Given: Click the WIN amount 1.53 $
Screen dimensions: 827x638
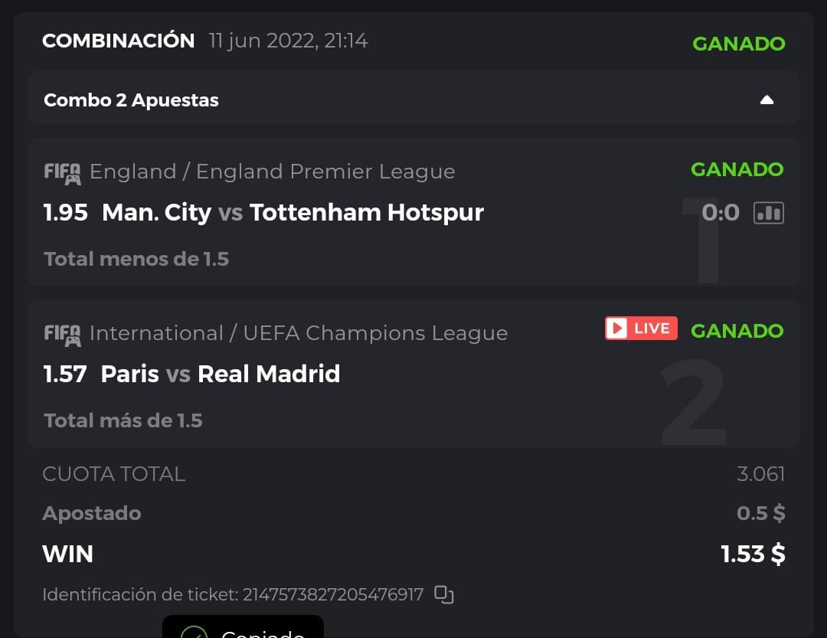Looking at the screenshot, I should (753, 554).
